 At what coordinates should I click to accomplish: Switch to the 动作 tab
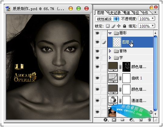click(x=145, y=13)
